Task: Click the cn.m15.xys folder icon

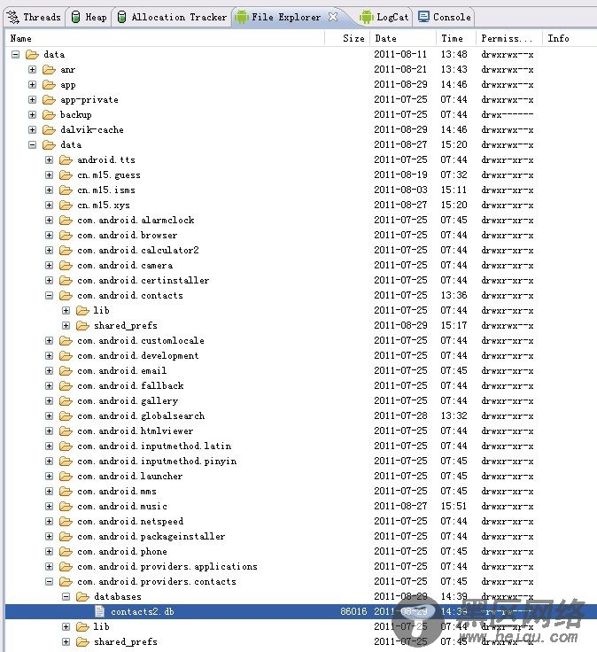Action: point(66,205)
